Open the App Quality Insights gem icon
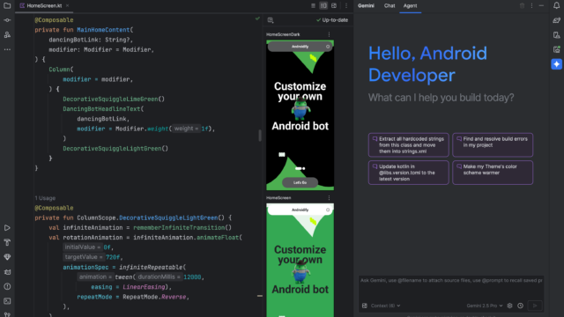564x317 pixels. [7, 257]
